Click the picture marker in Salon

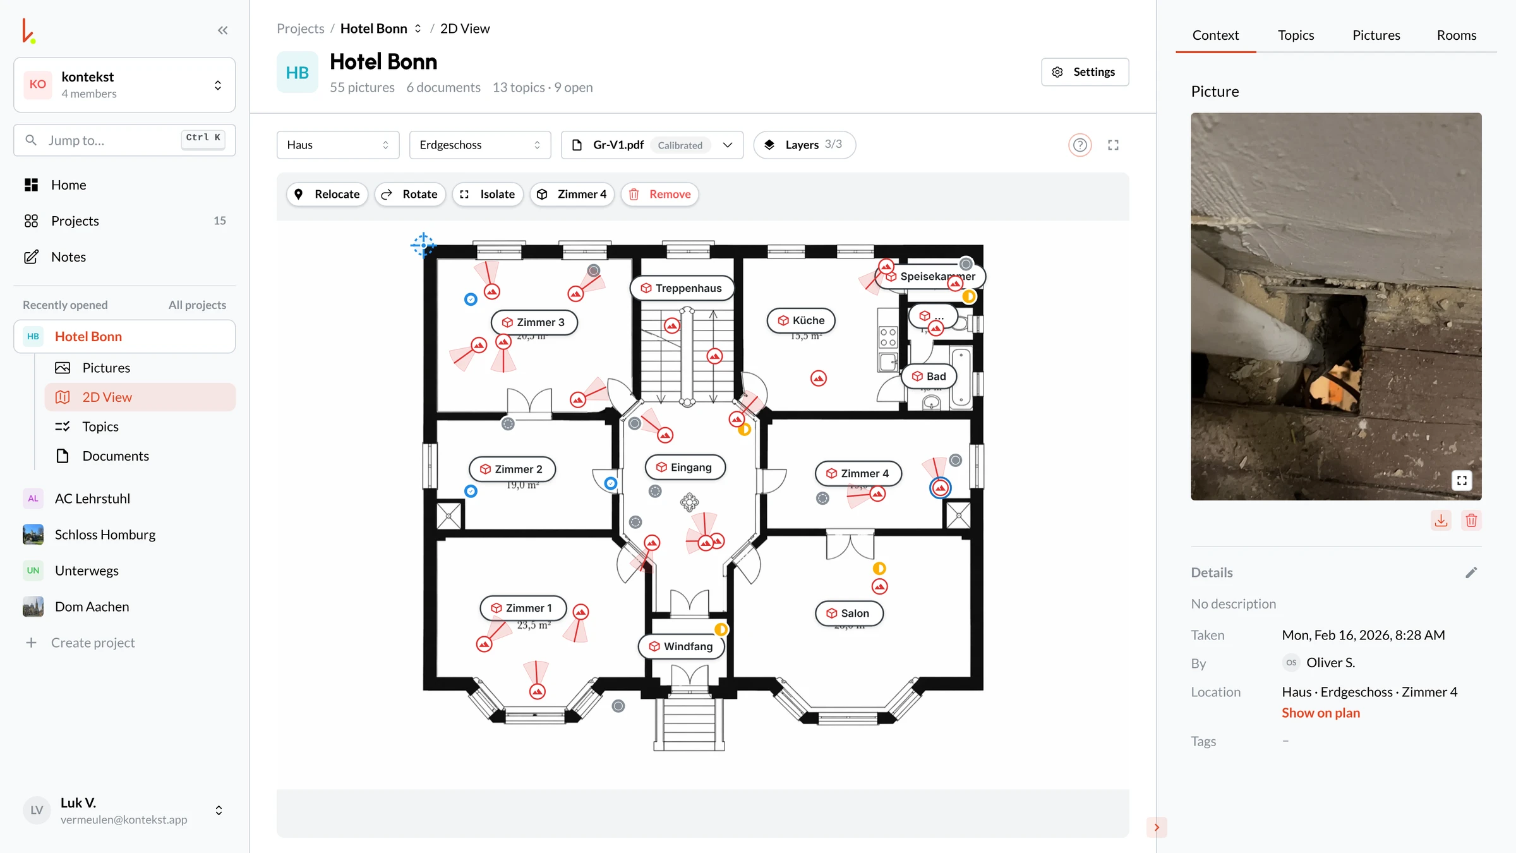point(880,586)
